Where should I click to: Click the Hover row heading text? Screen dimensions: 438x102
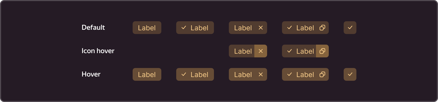pos(91,74)
